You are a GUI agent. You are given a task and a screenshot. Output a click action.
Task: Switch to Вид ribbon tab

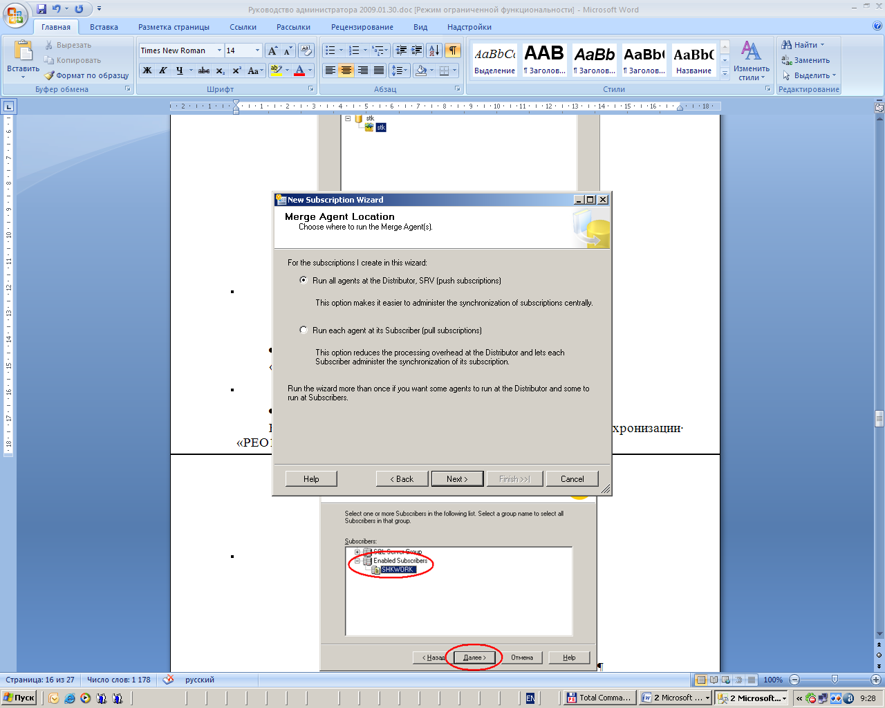point(420,27)
